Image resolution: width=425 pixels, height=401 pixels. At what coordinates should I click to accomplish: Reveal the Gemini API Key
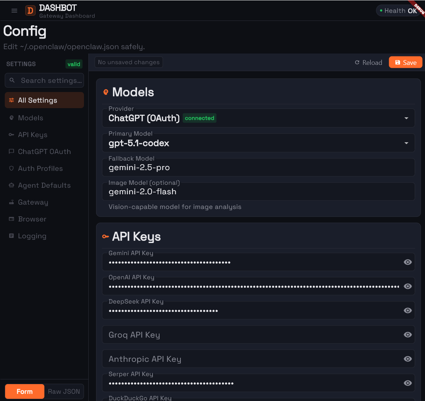[x=407, y=262]
